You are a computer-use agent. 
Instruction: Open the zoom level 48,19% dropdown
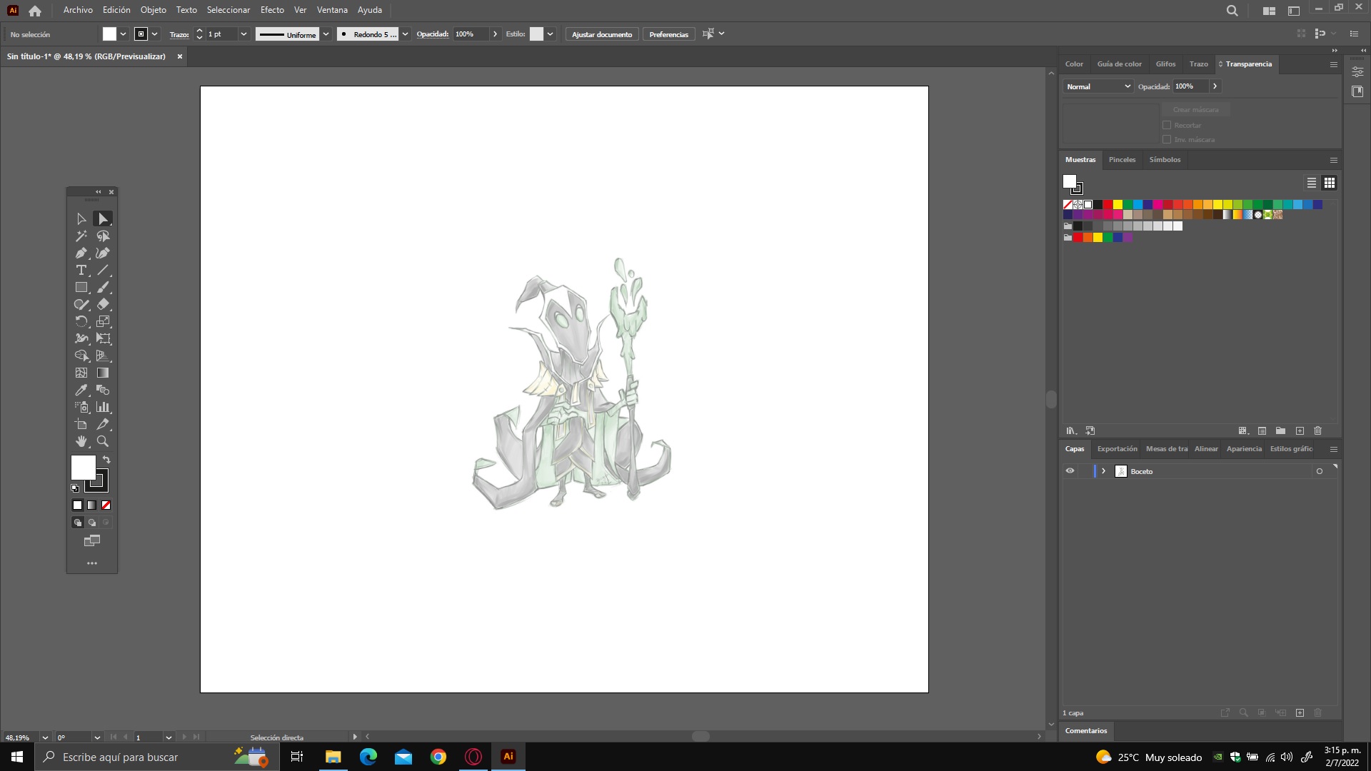pyautogui.click(x=45, y=737)
